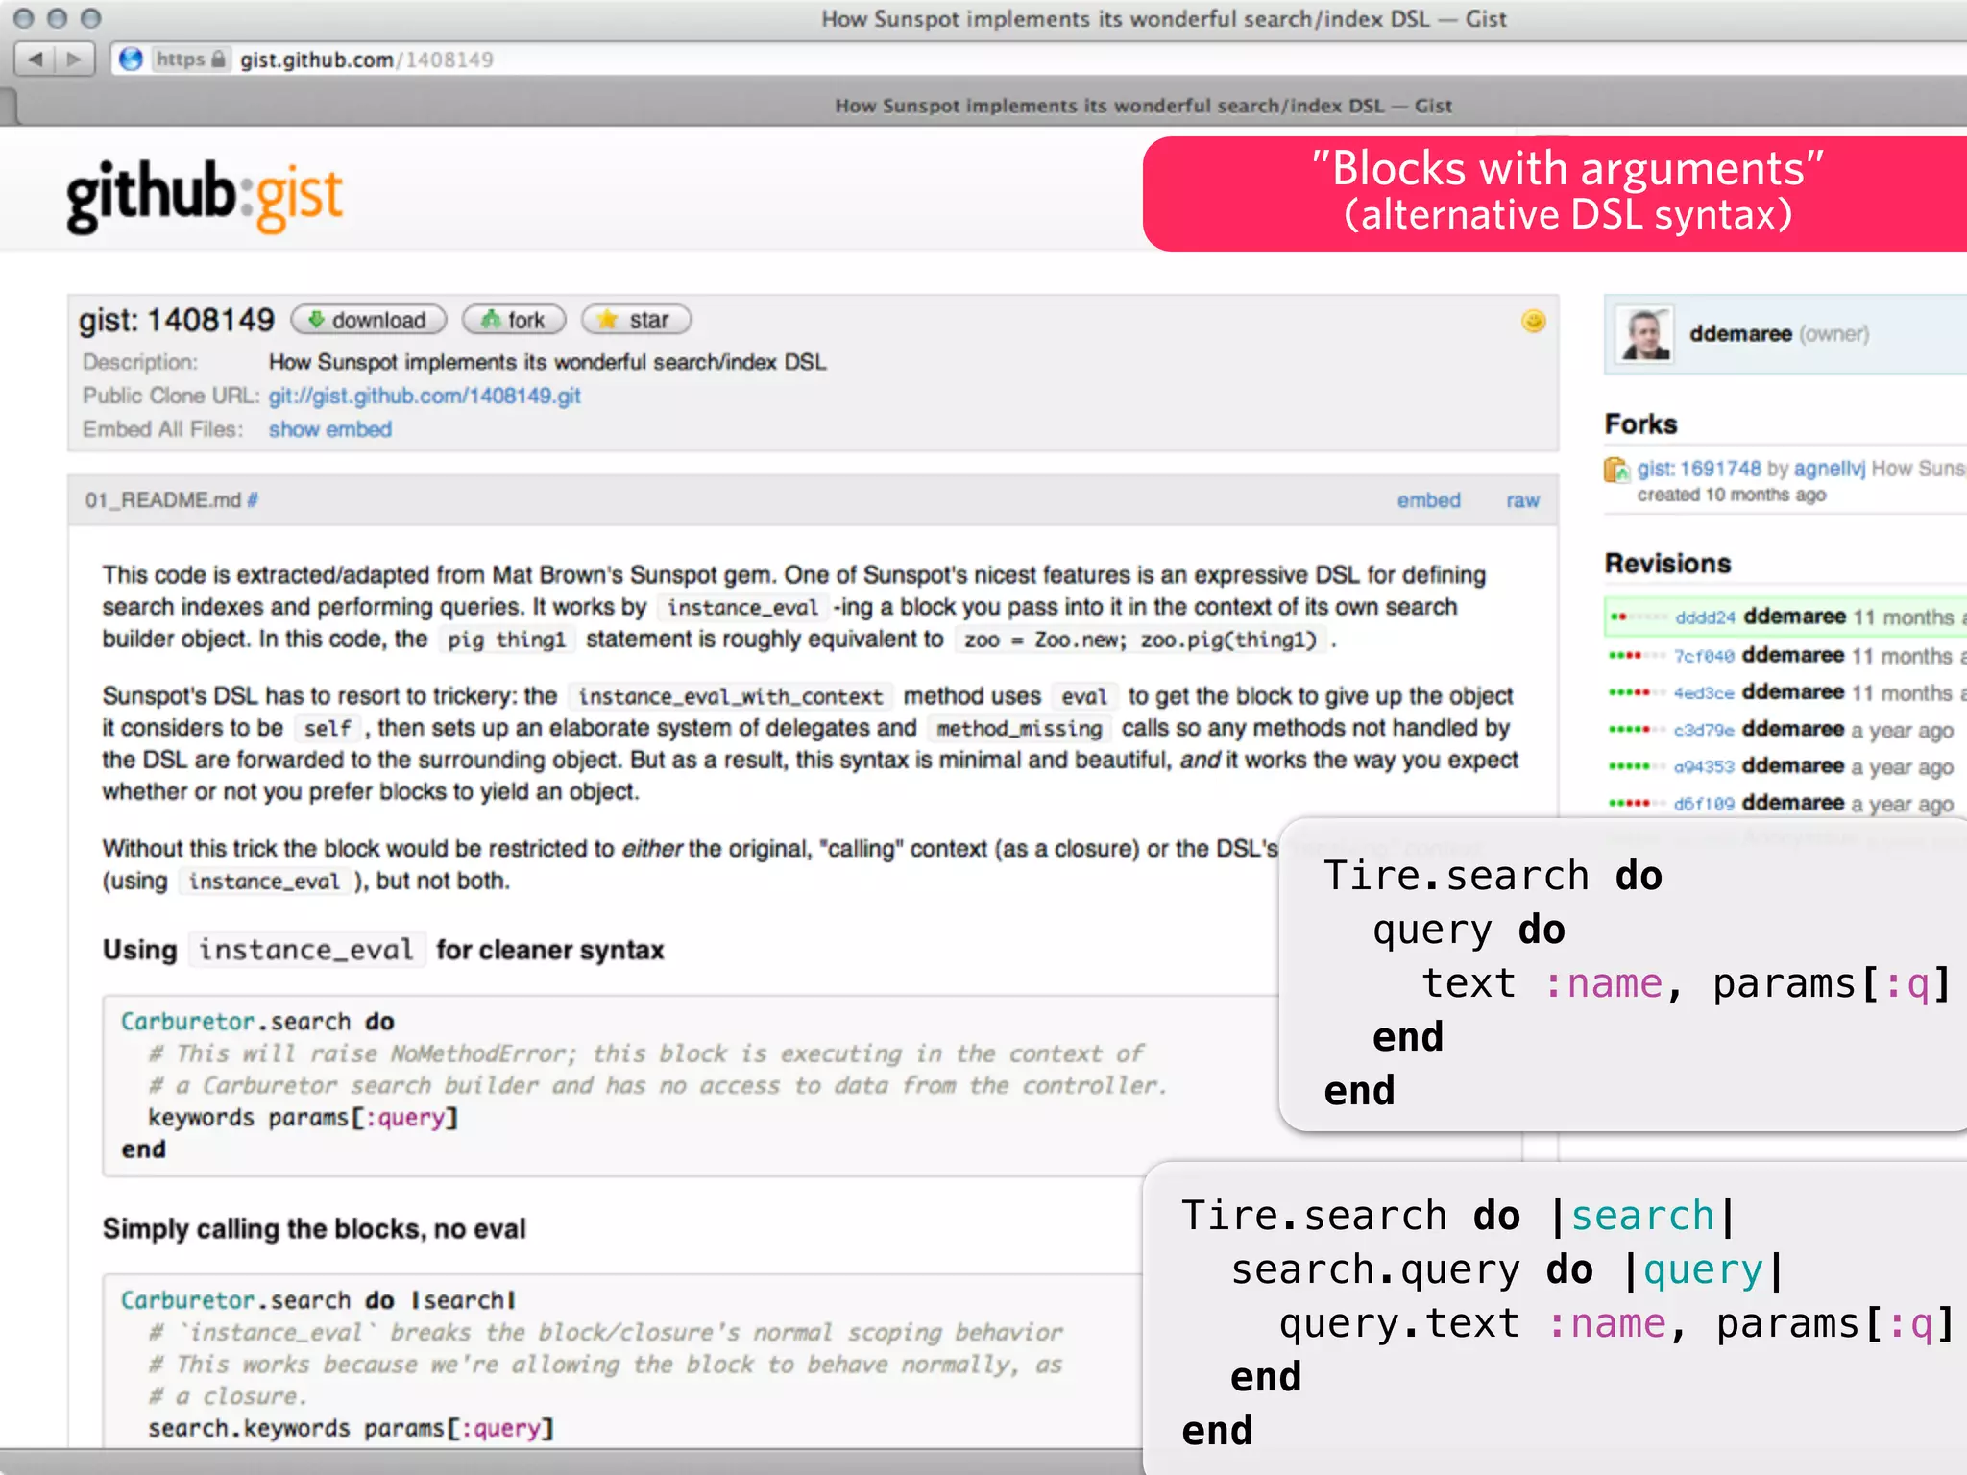
Task: Go back with browser back arrow
Action: click(36, 60)
